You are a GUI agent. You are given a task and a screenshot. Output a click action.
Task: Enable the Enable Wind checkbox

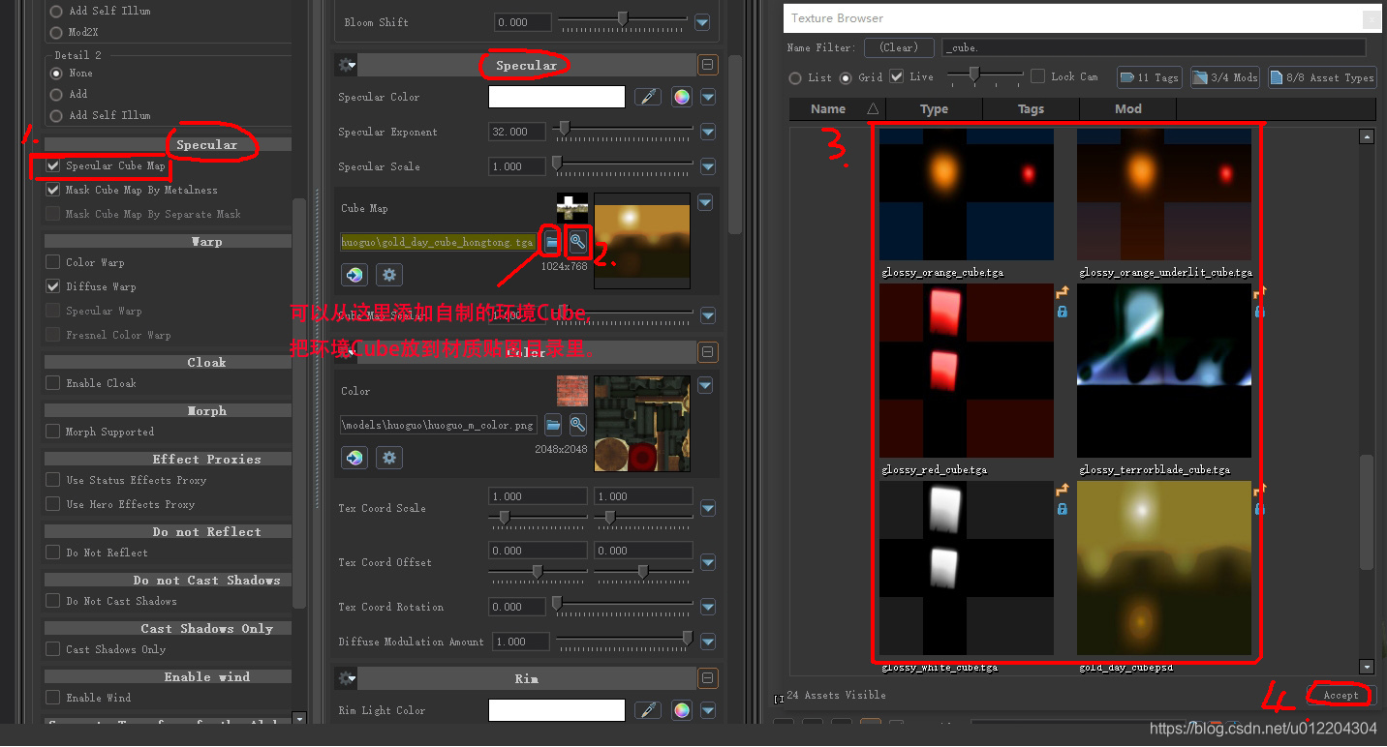pyautogui.click(x=53, y=698)
